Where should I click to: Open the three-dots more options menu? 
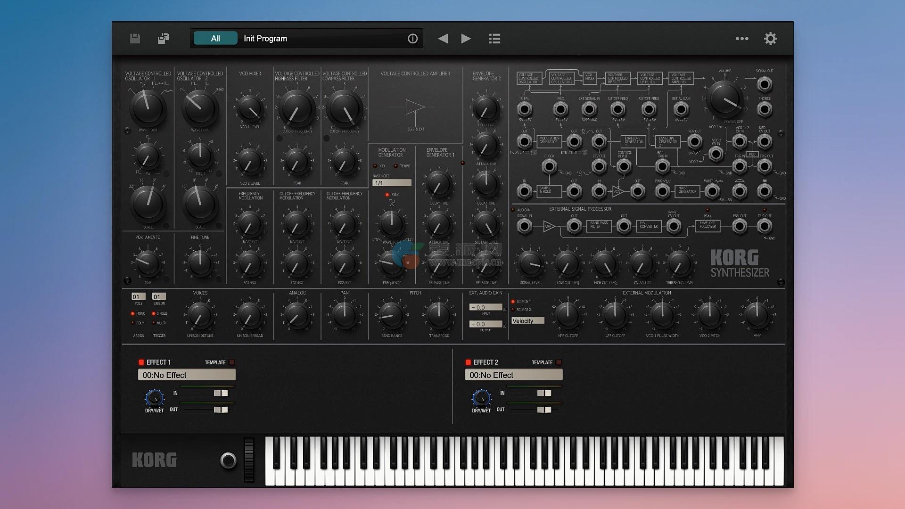click(x=742, y=39)
